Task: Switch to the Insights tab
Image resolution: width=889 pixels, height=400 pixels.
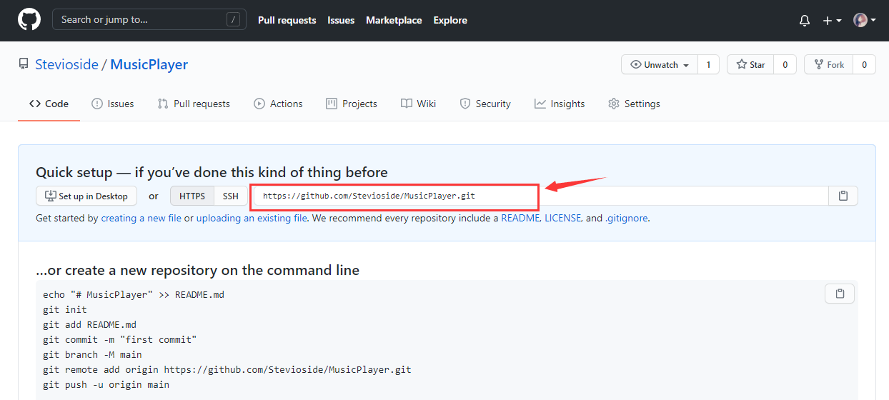Action: (x=560, y=104)
